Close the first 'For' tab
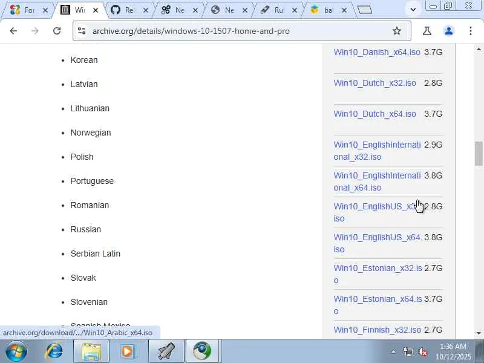 [x=45, y=10]
